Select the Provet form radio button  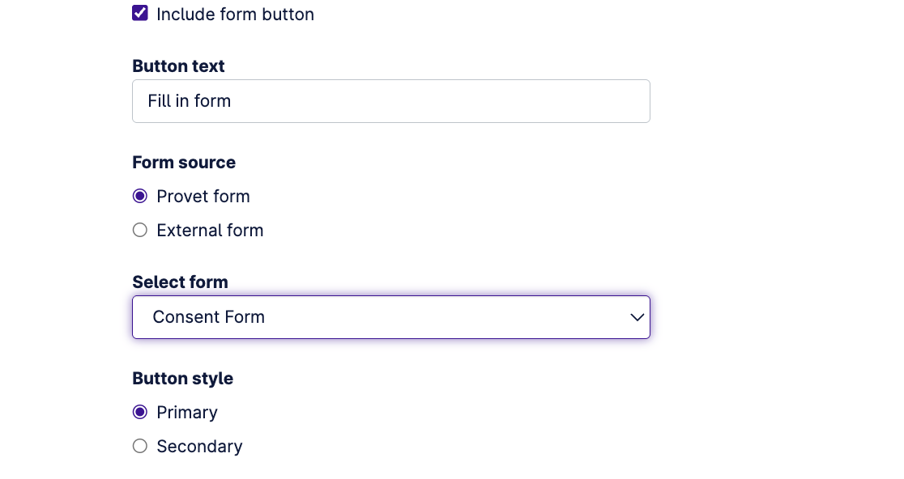(140, 197)
